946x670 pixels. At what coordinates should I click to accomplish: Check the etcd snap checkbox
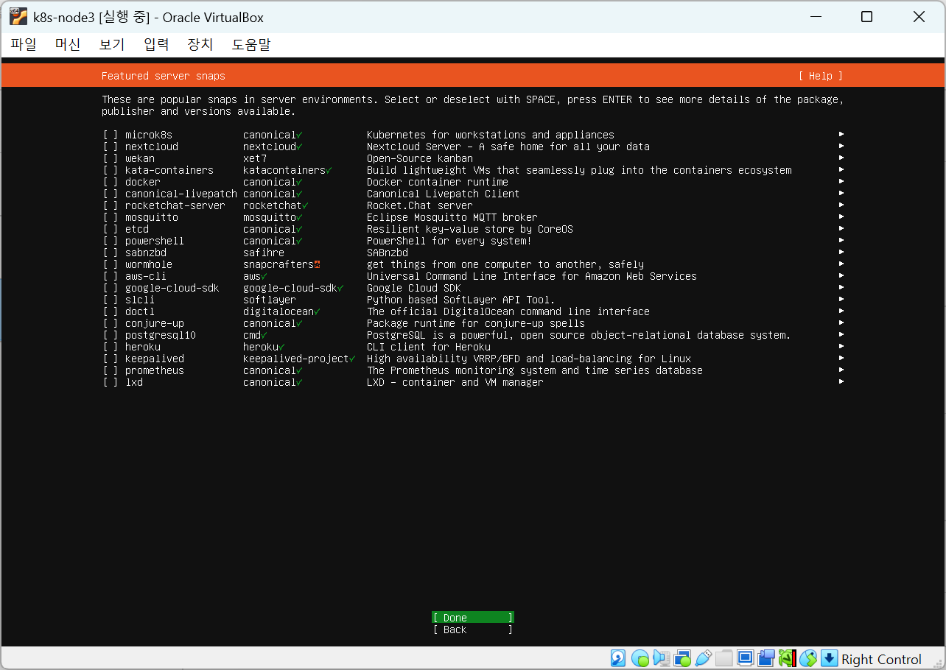pyautogui.click(x=111, y=229)
